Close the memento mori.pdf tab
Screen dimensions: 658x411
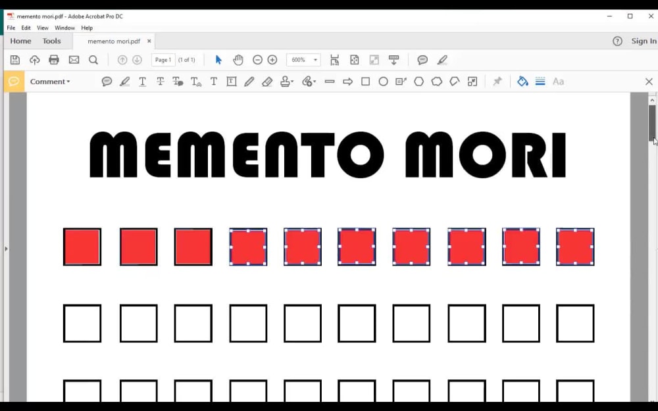[149, 41]
